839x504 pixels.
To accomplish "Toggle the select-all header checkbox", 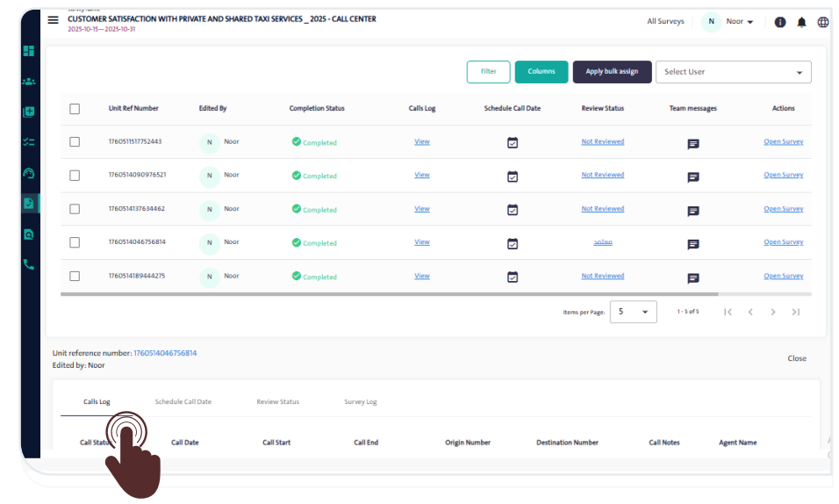I will point(75,109).
